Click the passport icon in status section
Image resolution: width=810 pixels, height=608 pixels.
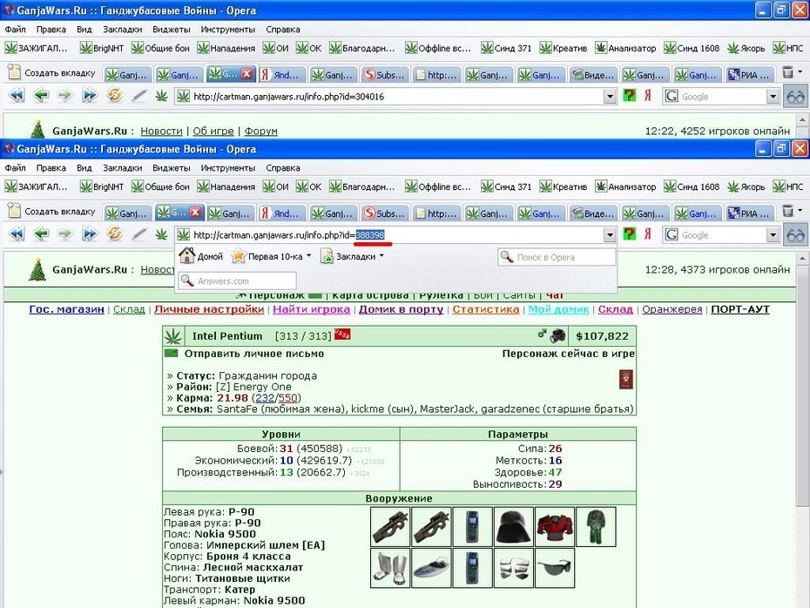[626, 379]
